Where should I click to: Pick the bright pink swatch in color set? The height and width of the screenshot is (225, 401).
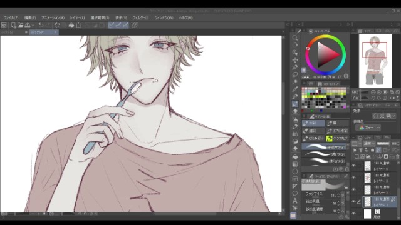(345, 106)
